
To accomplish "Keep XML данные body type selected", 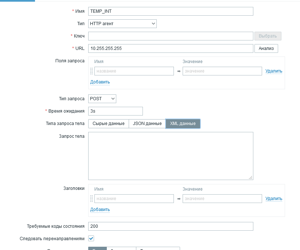I will tap(183, 124).
